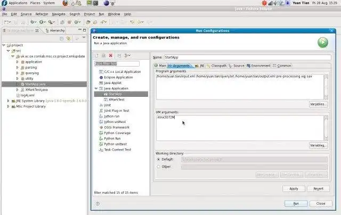Switch to the Environment tab
341x215 pixels.
point(258,65)
